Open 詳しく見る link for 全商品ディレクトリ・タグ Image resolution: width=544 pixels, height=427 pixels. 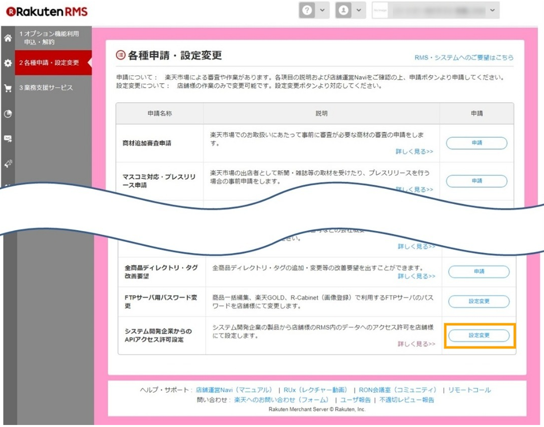[417, 276]
